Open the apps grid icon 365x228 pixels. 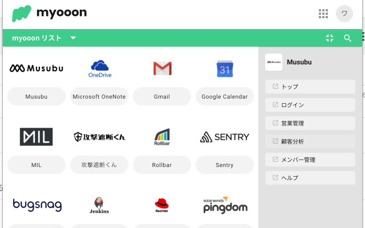pos(323,14)
